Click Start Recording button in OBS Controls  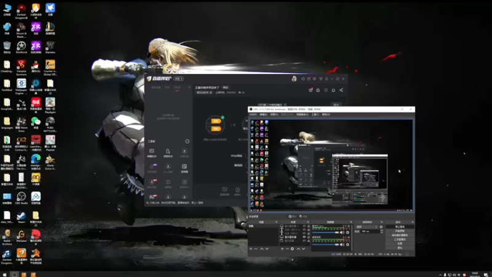point(400,231)
